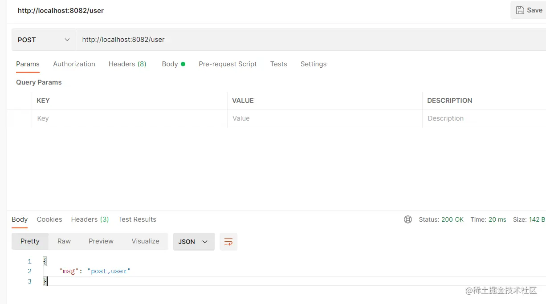Click the query param Key field

pyautogui.click(x=129, y=118)
